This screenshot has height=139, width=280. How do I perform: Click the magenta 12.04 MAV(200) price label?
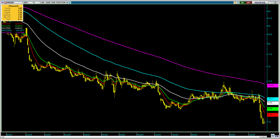273,85
